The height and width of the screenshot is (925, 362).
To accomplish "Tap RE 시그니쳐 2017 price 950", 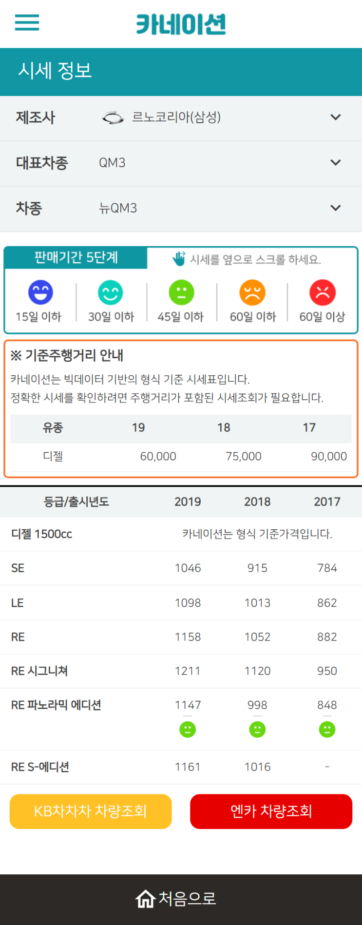I will 327,671.
